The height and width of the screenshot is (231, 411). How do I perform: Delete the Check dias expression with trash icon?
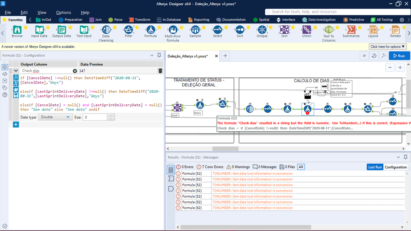pos(160,71)
